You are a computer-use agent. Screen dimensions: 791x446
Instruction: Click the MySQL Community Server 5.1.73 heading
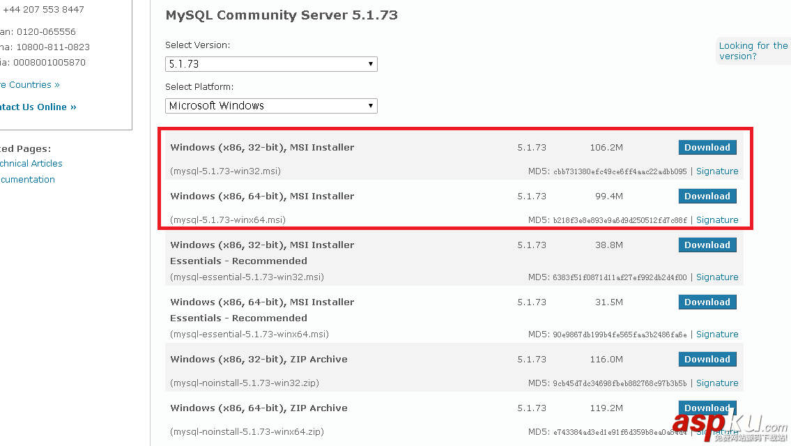281,15
